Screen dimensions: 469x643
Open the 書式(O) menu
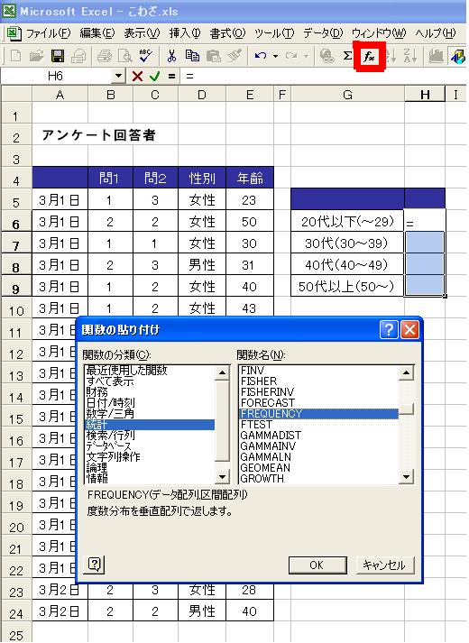pyautogui.click(x=227, y=33)
